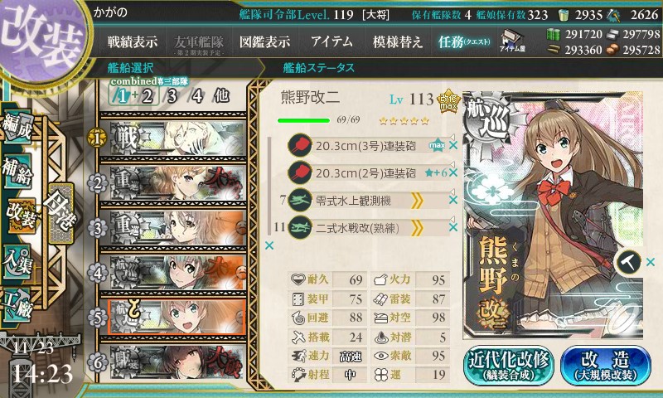Click the 改造 remodel button
The height and width of the screenshot is (398, 663).
click(x=606, y=366)
